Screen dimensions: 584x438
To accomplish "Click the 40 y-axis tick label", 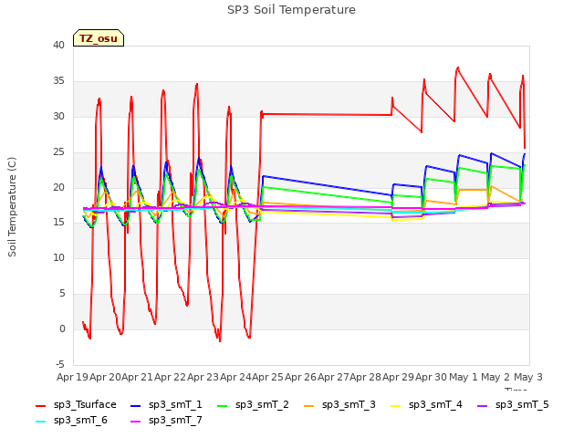I will point(58,46).
